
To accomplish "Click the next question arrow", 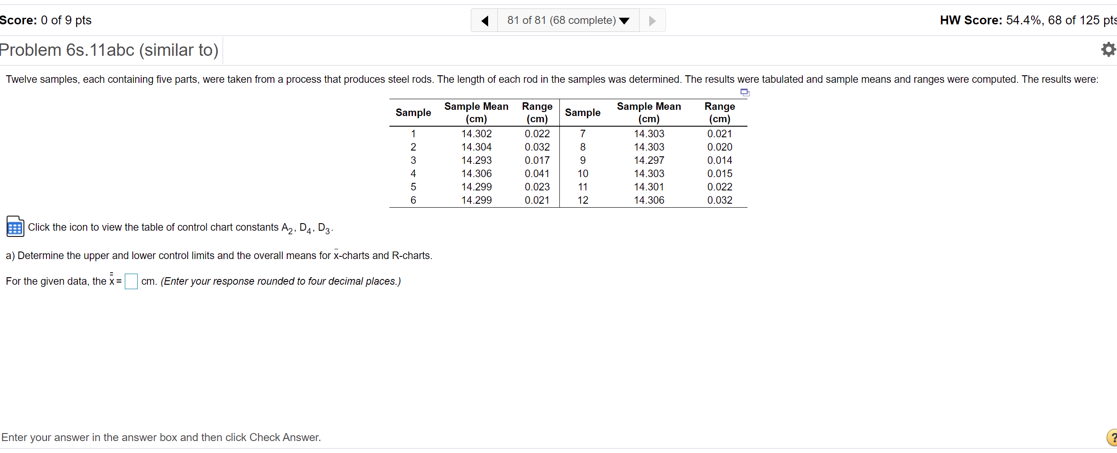I will 652,20.
